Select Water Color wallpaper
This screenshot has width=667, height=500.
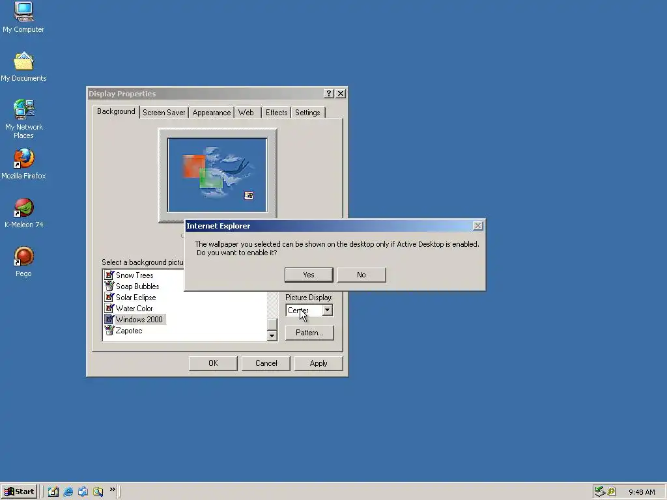[x=134, y=309]
